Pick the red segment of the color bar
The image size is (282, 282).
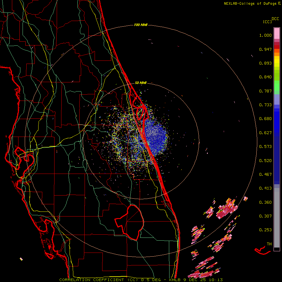click(277, 47)
